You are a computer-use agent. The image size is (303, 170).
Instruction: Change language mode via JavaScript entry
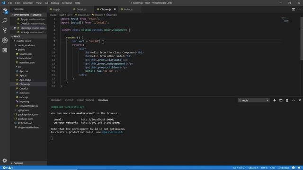pos(284,168)
